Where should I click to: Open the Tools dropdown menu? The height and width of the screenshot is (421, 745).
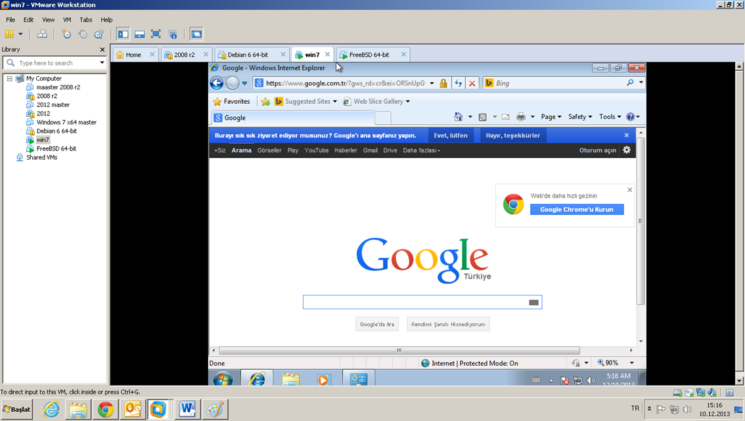tap(610, 117)
